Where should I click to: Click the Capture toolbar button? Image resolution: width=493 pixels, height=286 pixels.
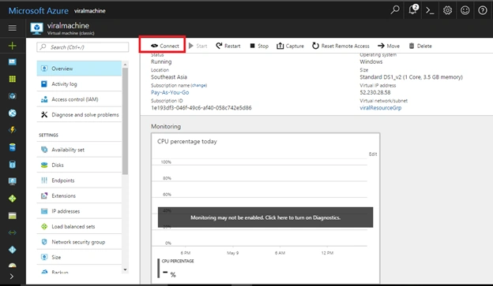290,46
